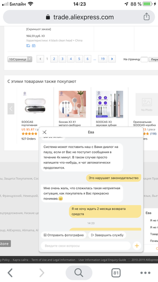Image resolution: width=158 pixels, height=282 pixels.
Task: Open the browser search button
Action: [x=79, y=273]
